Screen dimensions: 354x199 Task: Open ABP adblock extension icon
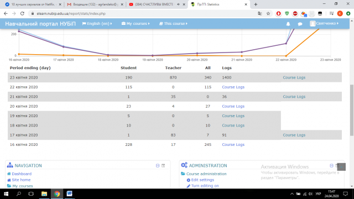[295, 13]
